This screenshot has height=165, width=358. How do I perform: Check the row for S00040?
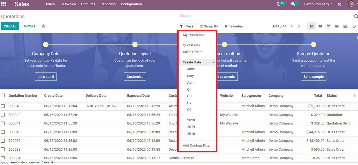click(3, 132)
